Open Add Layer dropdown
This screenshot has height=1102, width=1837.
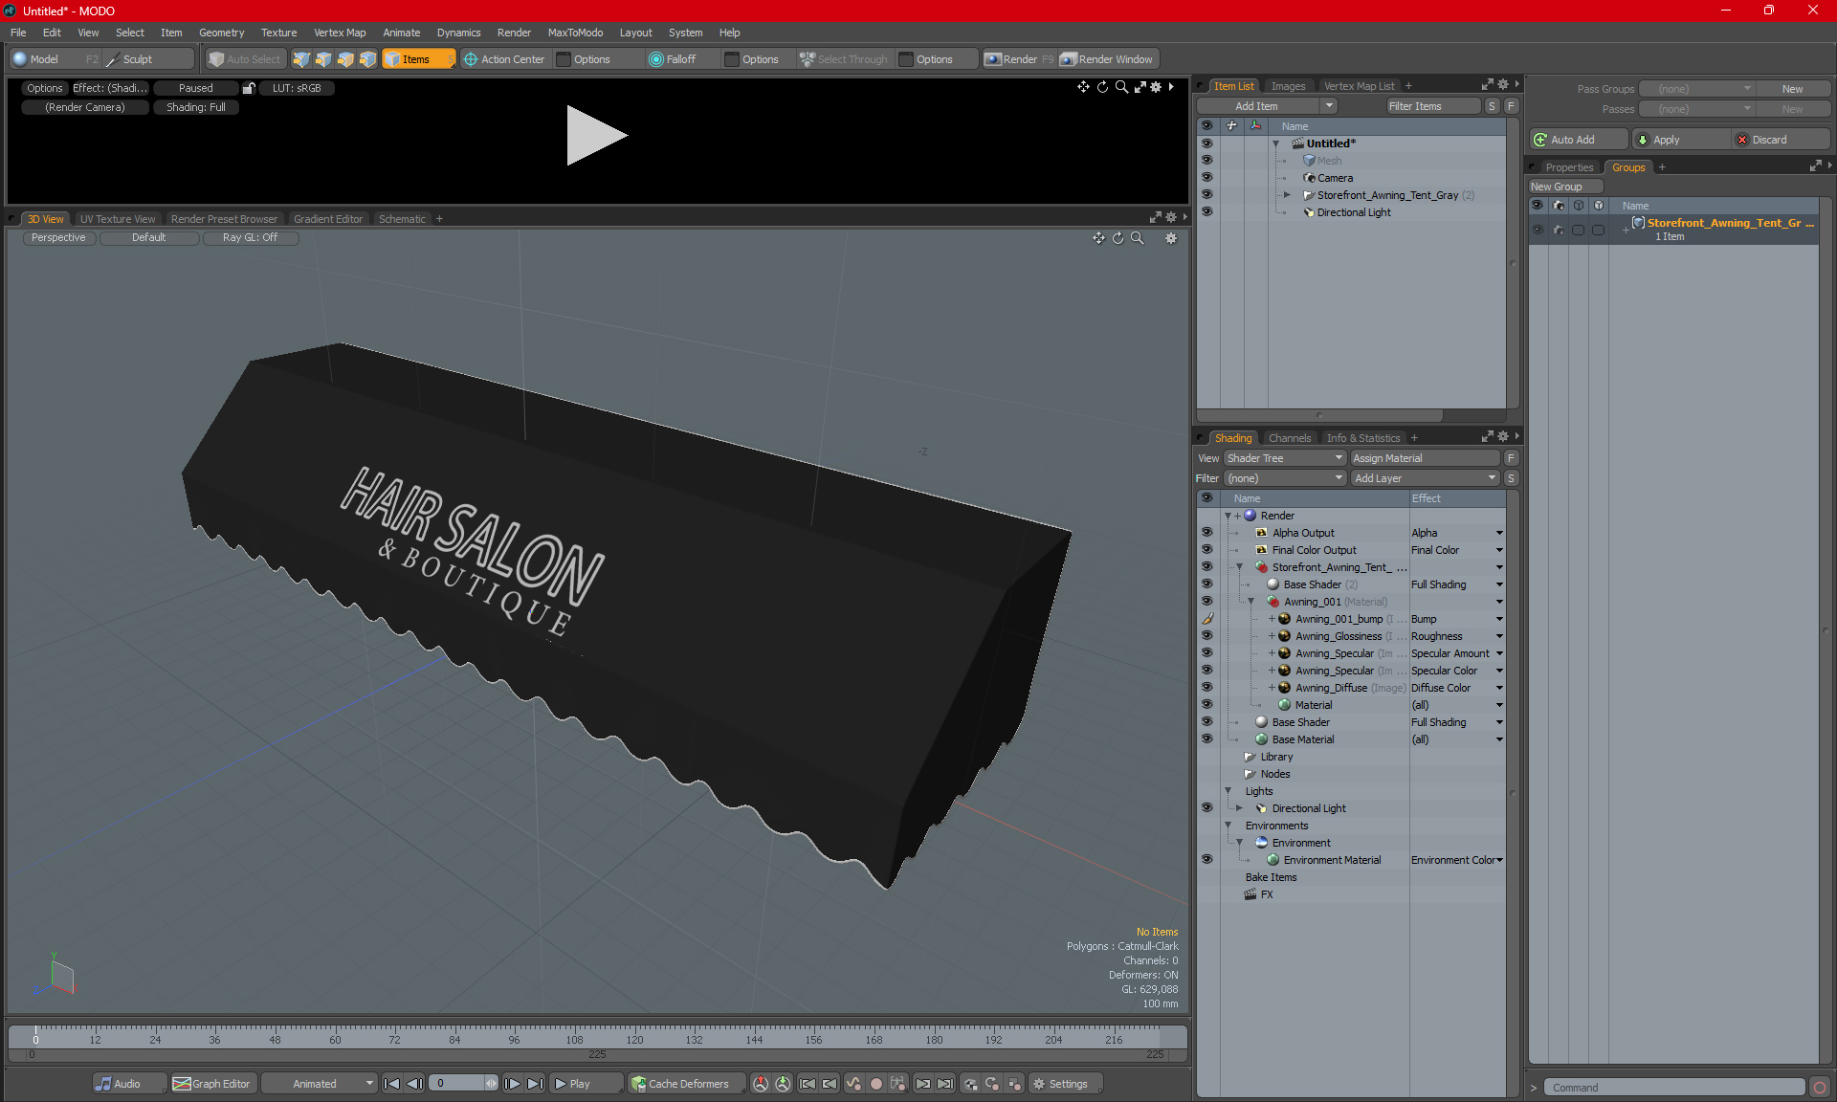1426,478
